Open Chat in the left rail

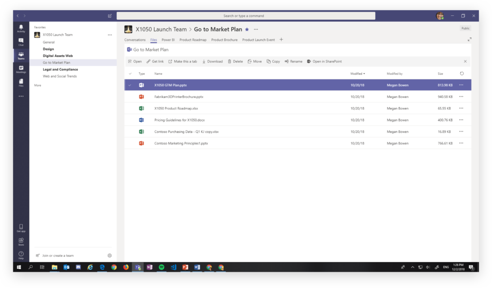21,42
